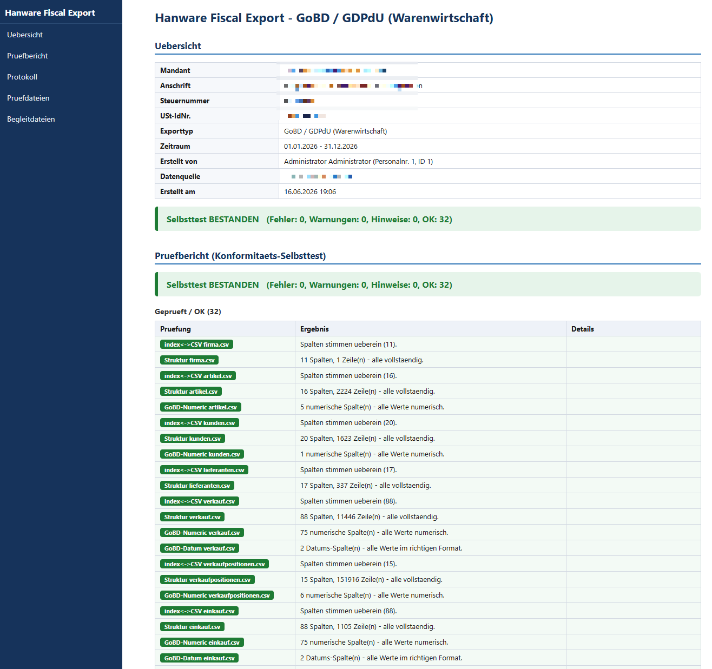Click 'GoBD-Numeric kunden.csv' badge

(x=202, y=454)
